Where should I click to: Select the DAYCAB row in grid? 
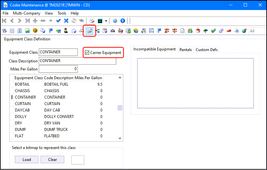pyautogui.click(x=23, y=110)
